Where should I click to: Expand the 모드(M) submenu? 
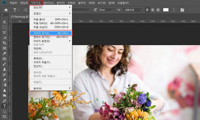51,7
